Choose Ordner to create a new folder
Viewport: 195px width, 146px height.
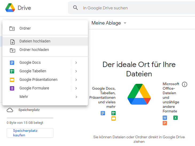coord(45,28)
